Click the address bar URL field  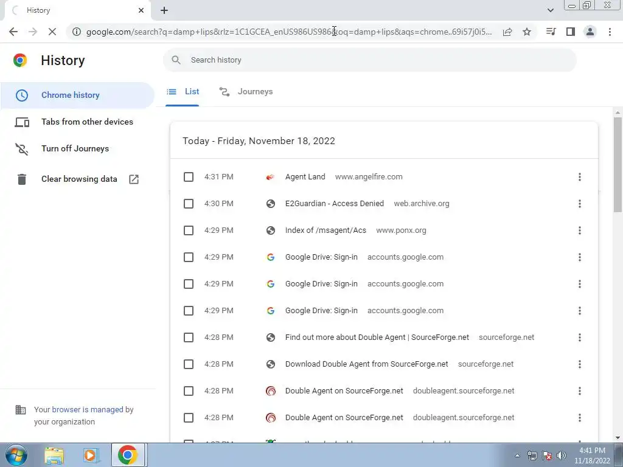[x=289, y=32]
